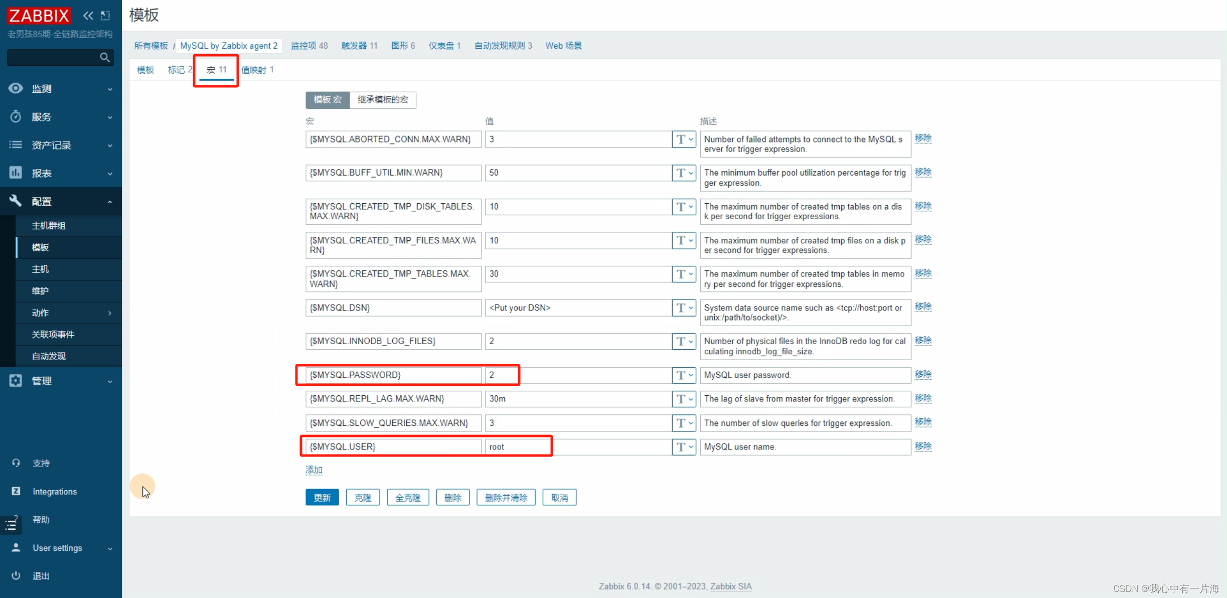Open type dropdown for MYSQL.USER value
1227x598 pixels.
(684, 446)
